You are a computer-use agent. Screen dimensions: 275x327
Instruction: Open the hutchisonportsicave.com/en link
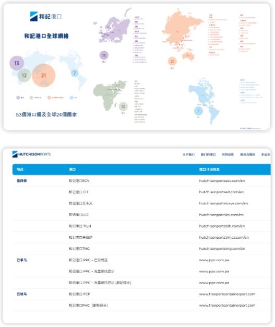[x=223, y=203]
